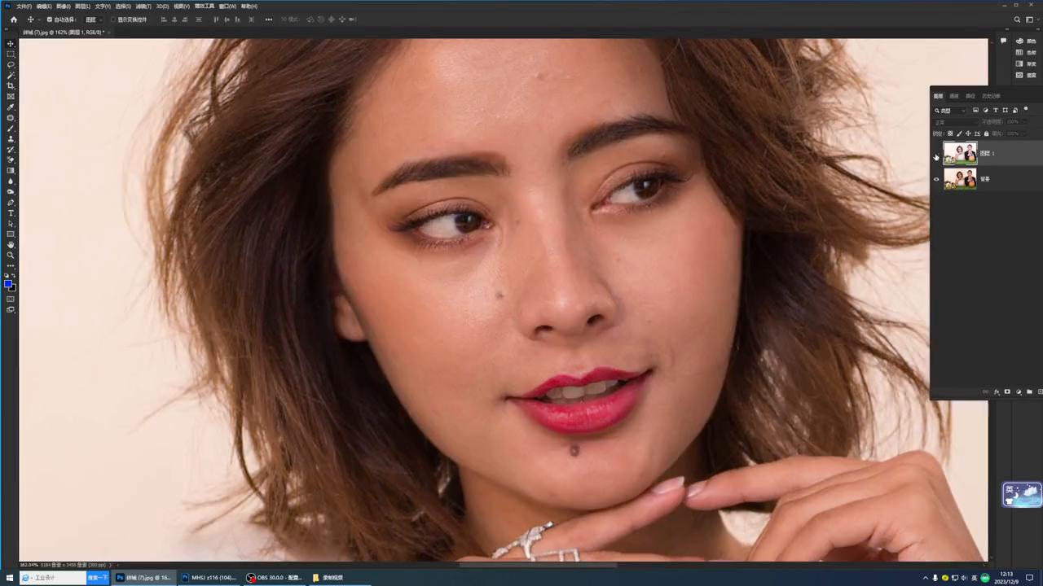1043x586 pixels.
Task: Change the screen mode from the toolbox
Action: [11, 310]
